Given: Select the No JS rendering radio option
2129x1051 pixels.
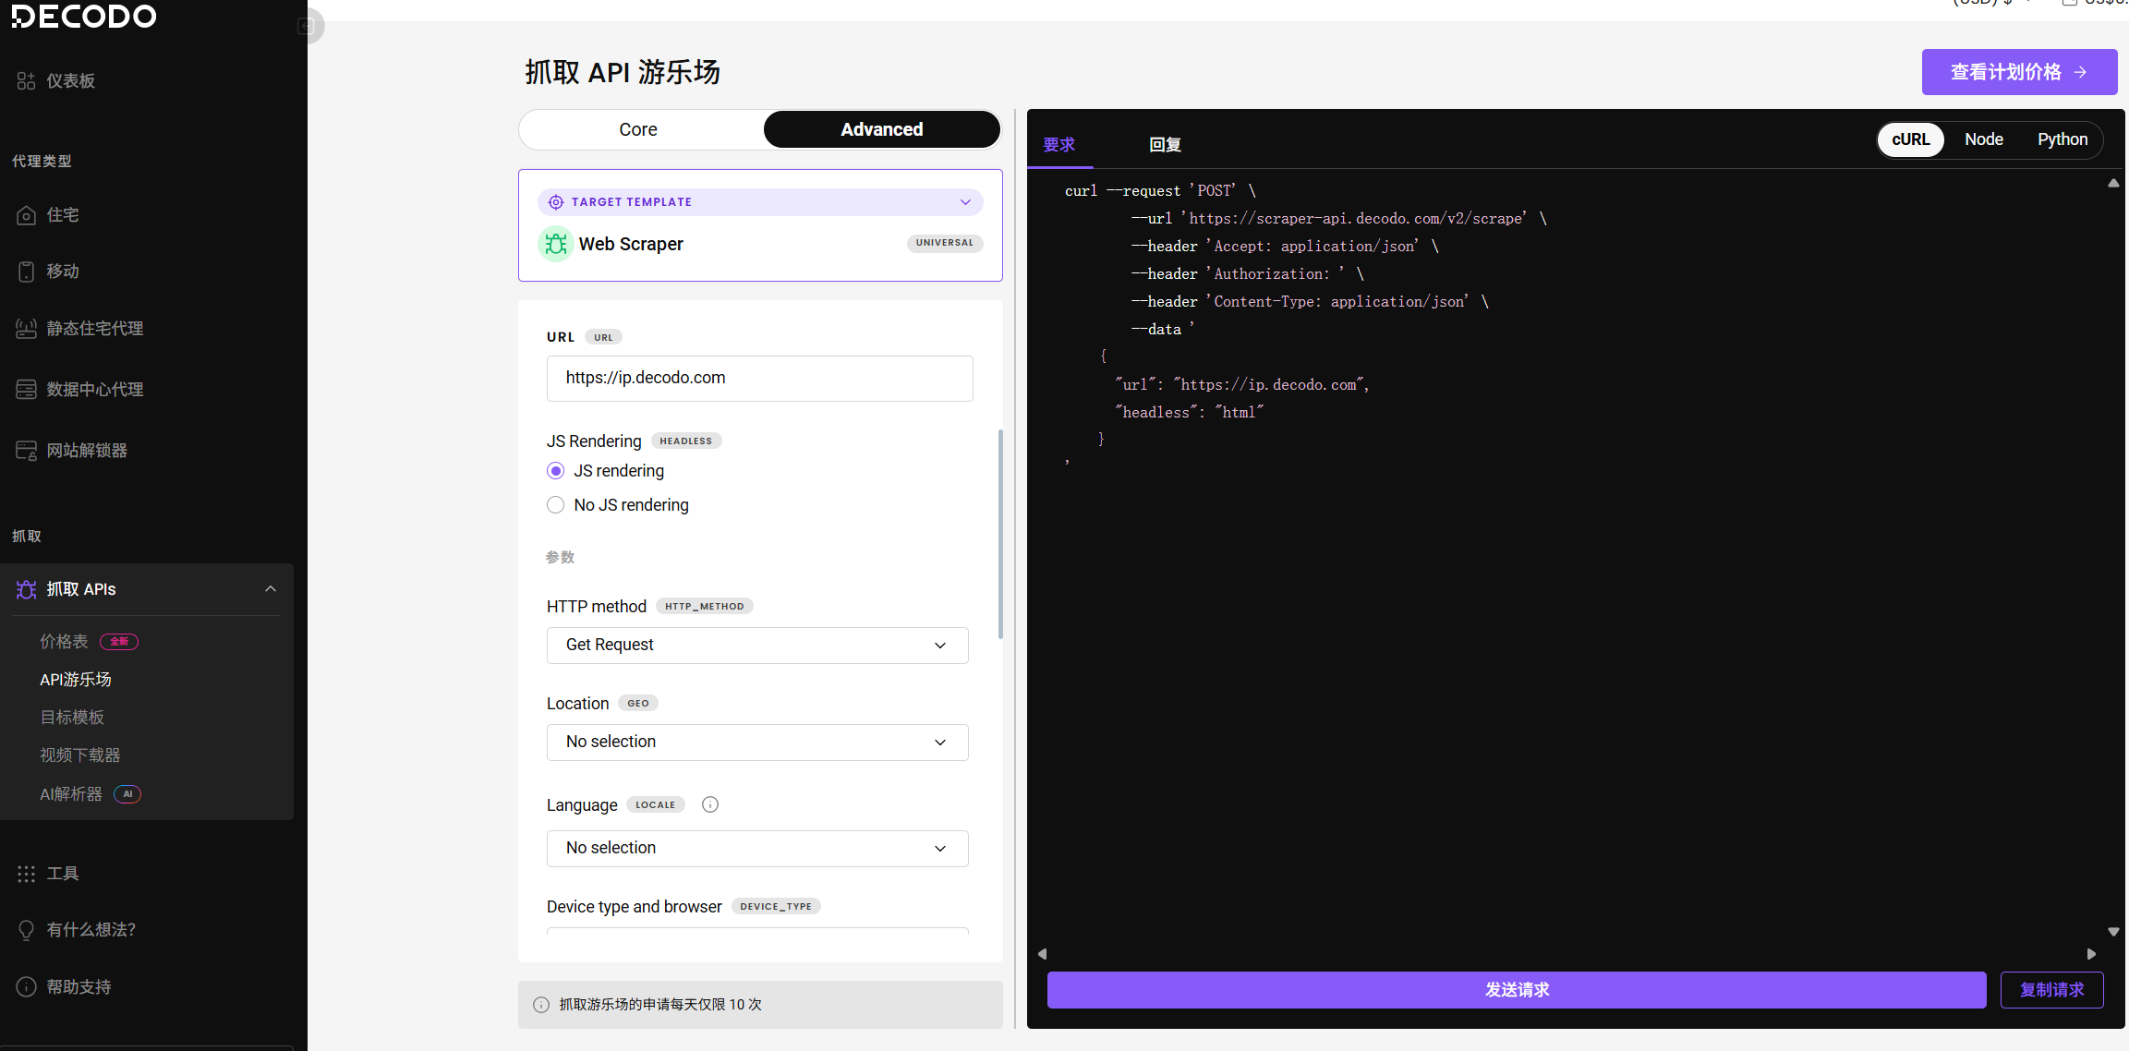Looking at the screenshot, I should pyautogui.click(x=555, y=505).
